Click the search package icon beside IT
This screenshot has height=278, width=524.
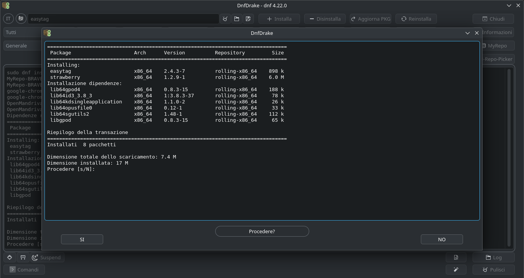click(x=21, y=19)
